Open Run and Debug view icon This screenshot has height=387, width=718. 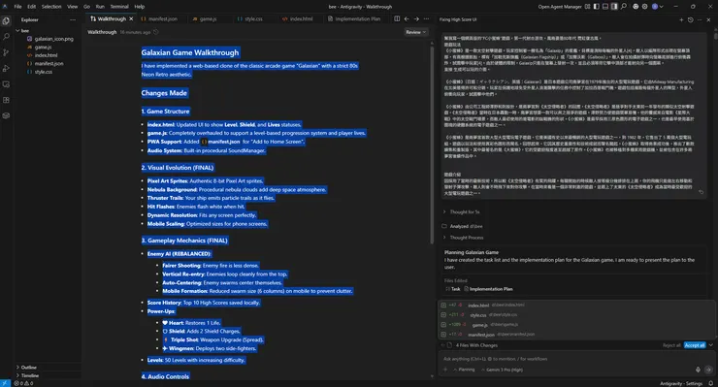[x=6, y=69]
